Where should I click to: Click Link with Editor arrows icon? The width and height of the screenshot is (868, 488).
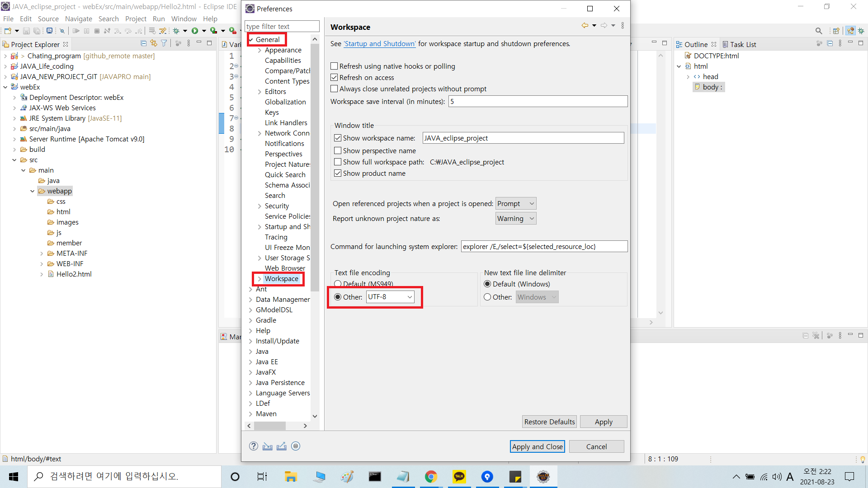click(154, 43)
